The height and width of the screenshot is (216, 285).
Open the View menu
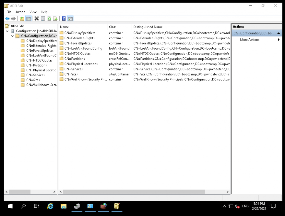pos(33,12)
